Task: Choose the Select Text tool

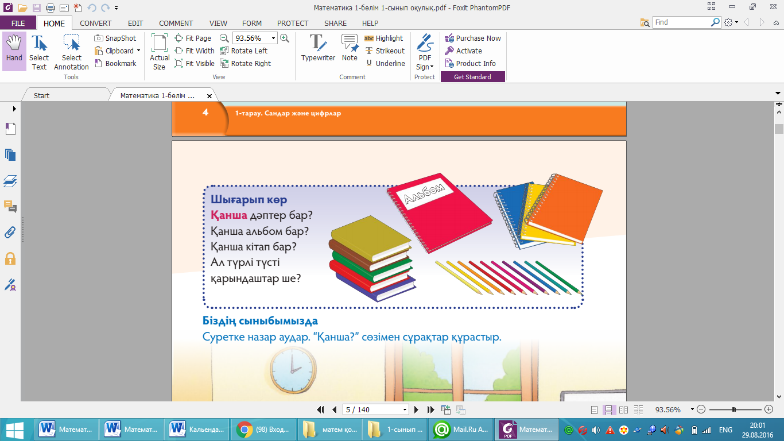Action: pos(39,52)
